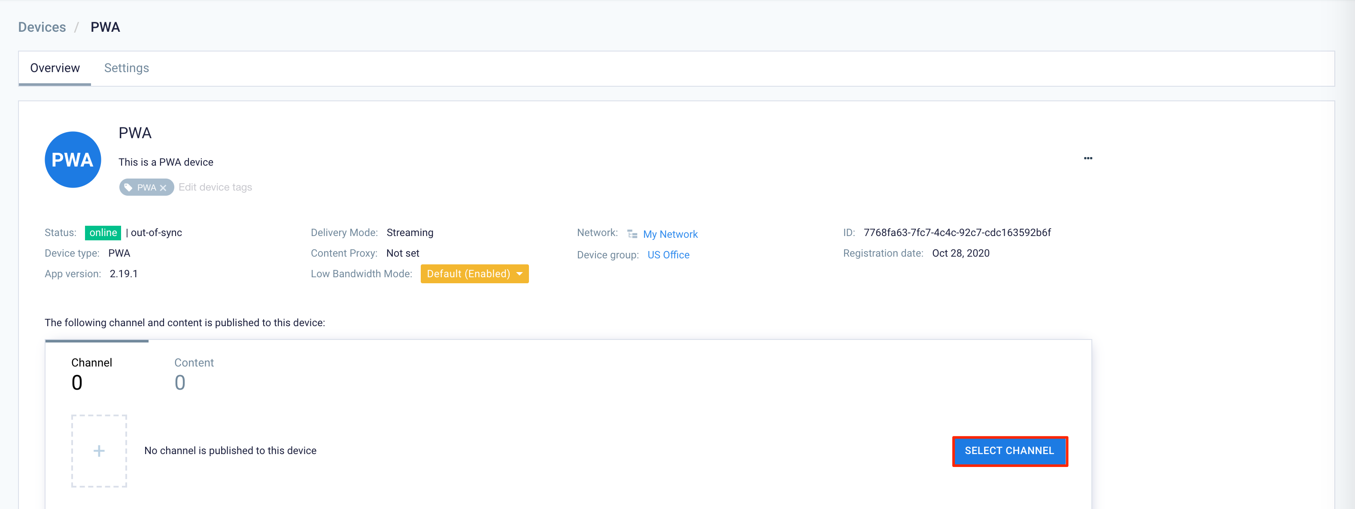Screen dimensions: 1355x509
Task: Click the PWA breadcrumb current page
Action: click(105, 27)
